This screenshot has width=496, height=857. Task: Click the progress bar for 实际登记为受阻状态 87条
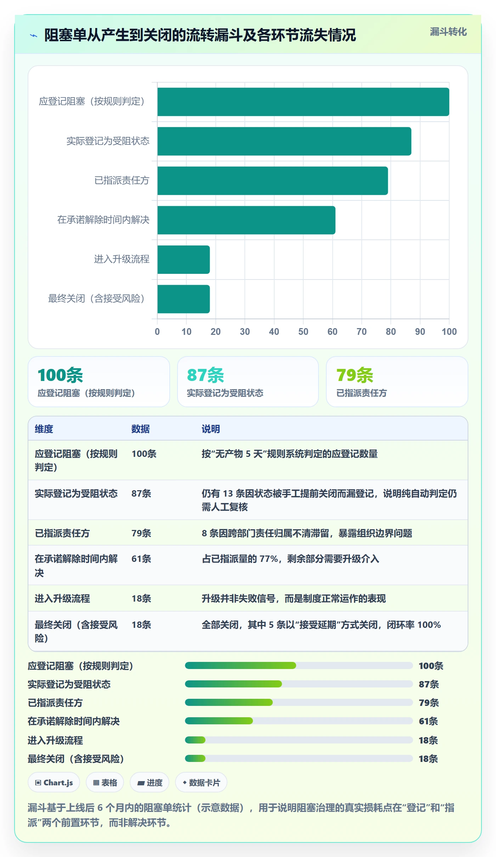[299, 684]
